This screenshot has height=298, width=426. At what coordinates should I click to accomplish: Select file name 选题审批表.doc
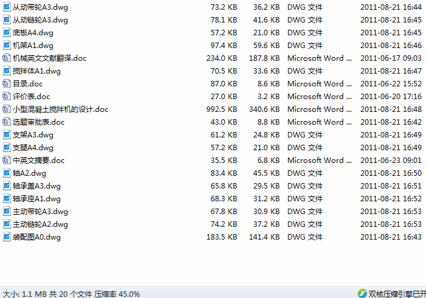tap(38, 122)
